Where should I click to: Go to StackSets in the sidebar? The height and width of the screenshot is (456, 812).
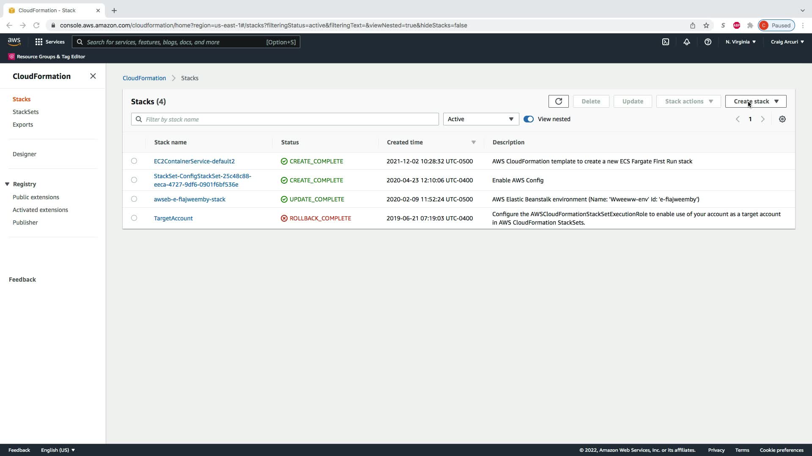[x=25, y=112]
